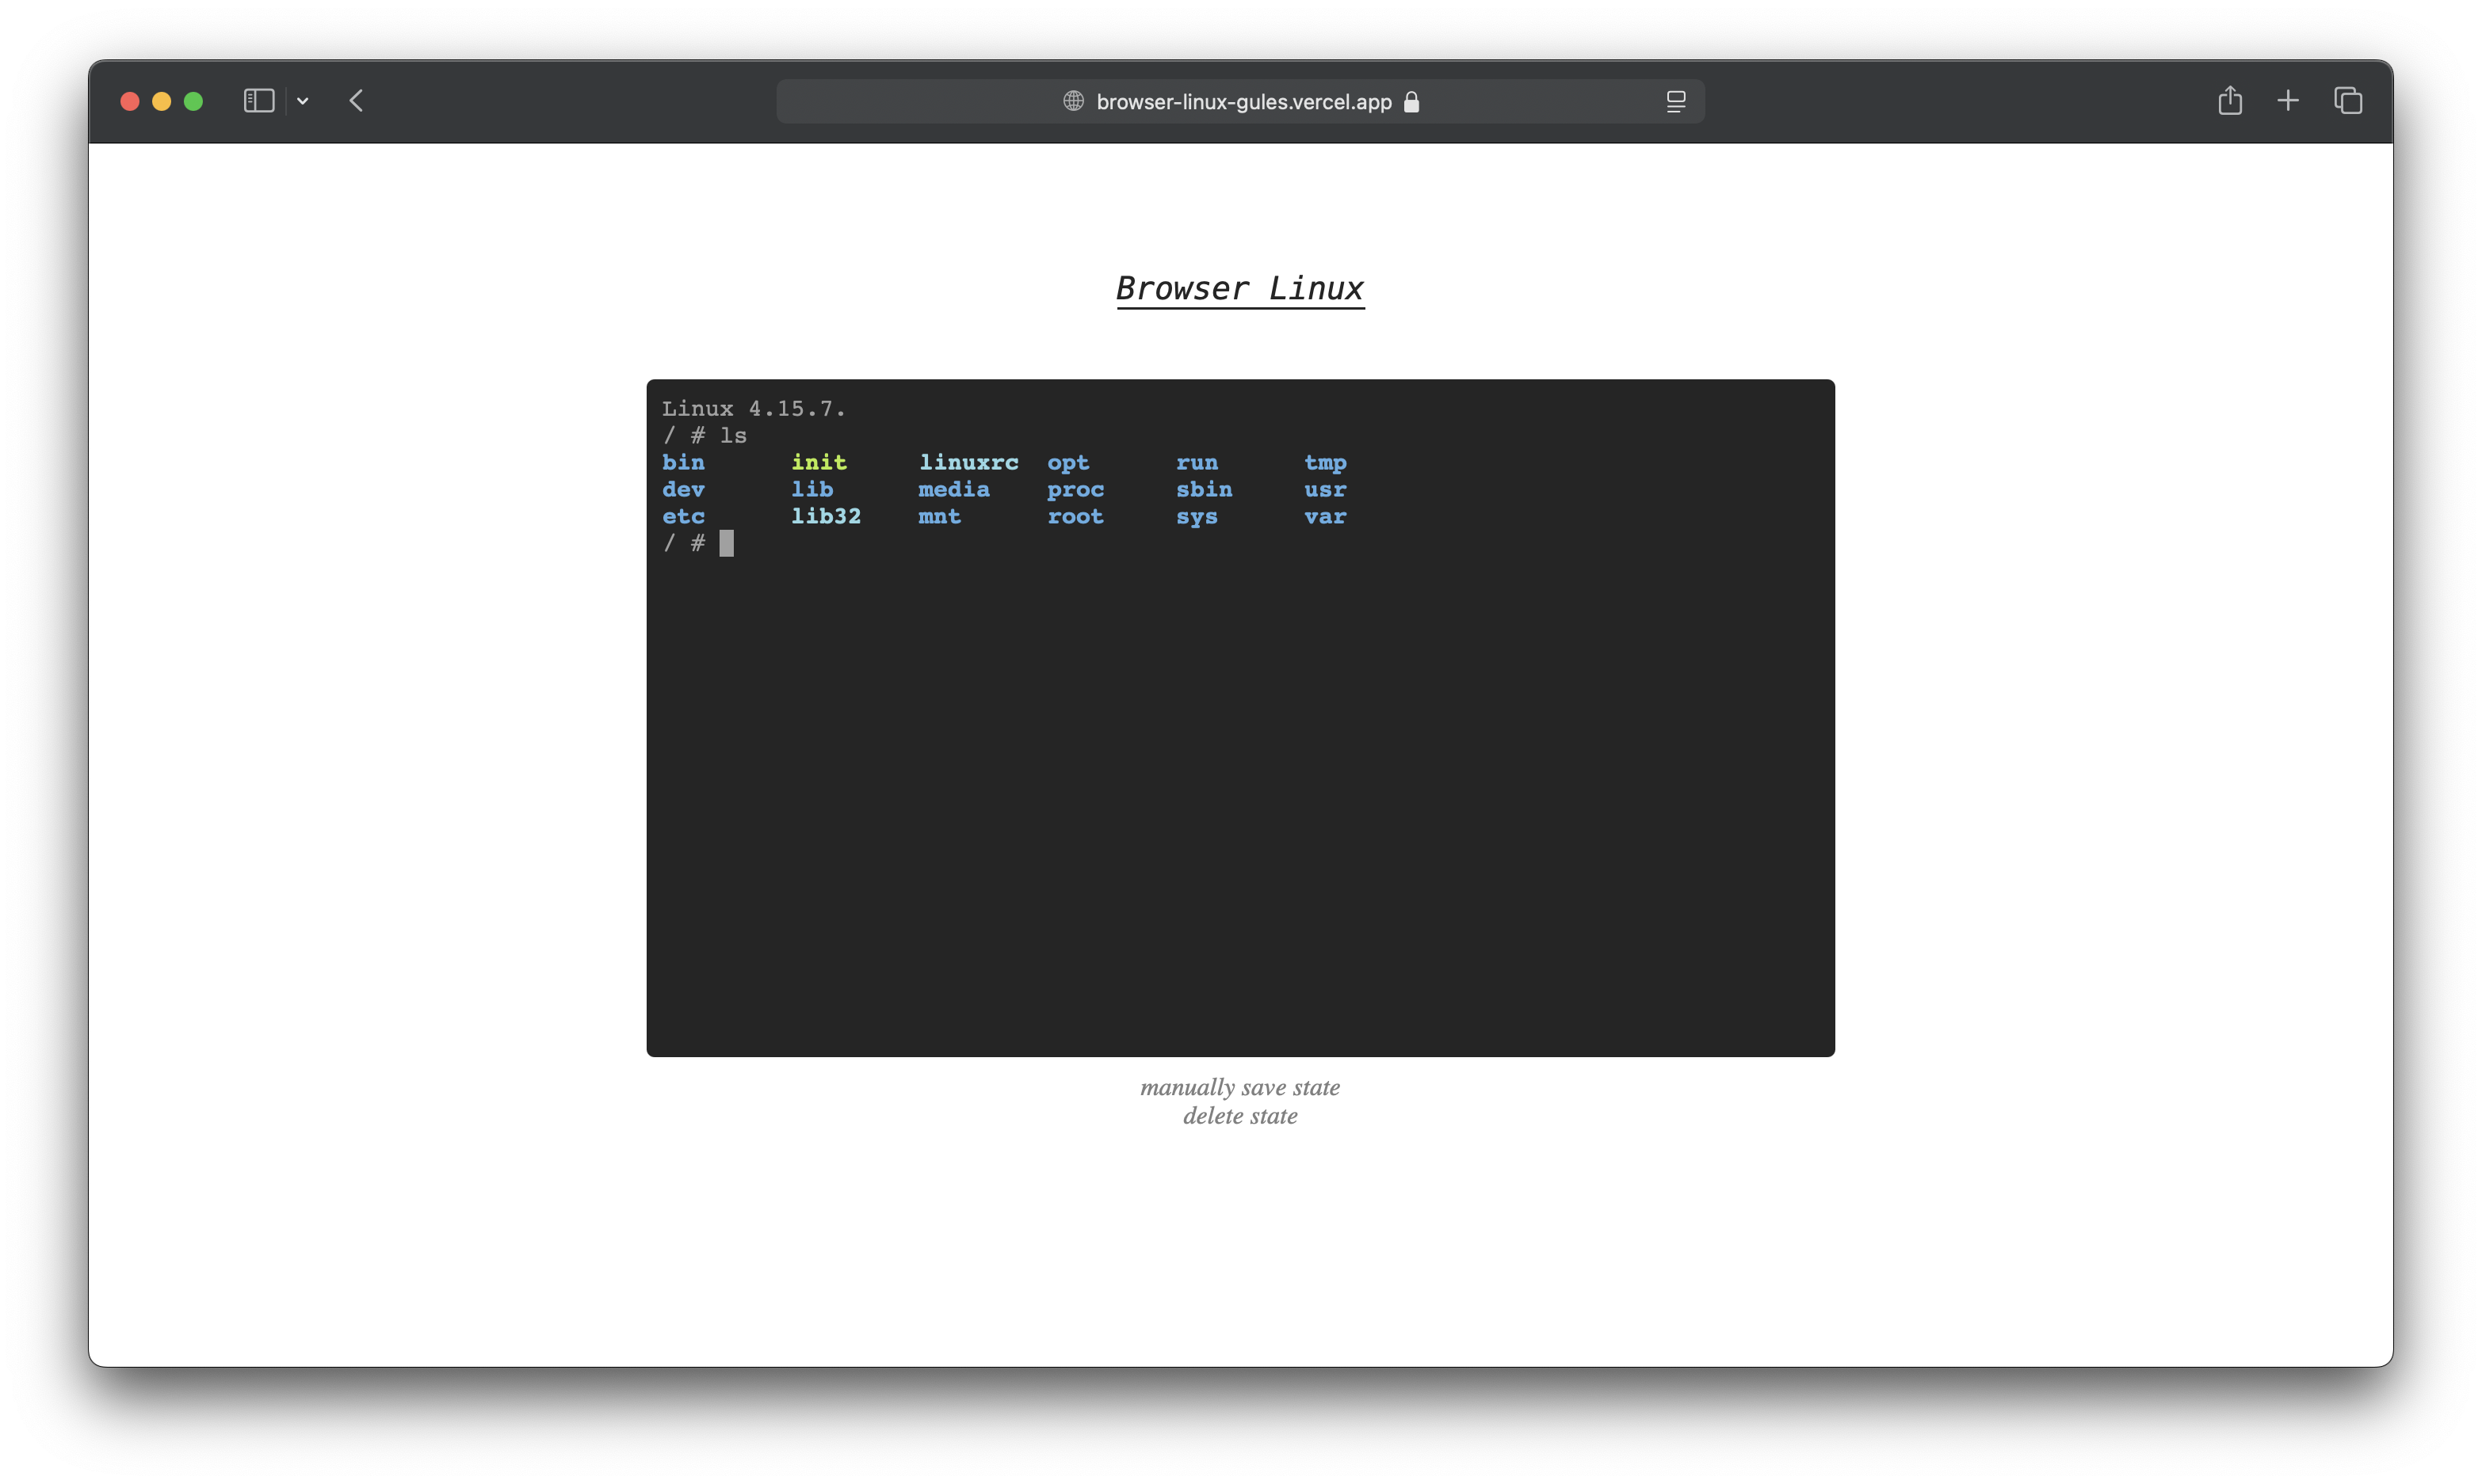Click the delete state link

coord(1239,1116)
